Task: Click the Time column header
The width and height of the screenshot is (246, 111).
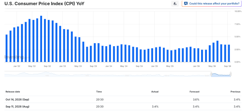Action: click(x=99, y=92)
